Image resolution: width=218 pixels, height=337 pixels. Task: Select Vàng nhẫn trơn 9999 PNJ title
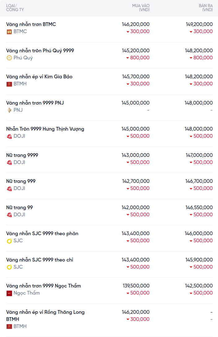tap(35, 103)
